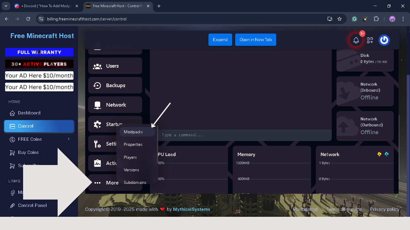Go forward one page in the browser
Screen dimensions: 410x230
(17, 19)
